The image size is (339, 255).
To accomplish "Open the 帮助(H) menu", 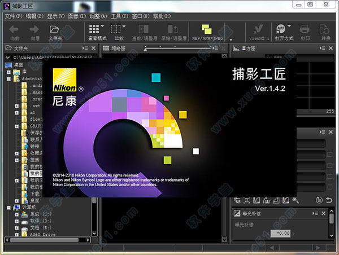I will pyautogui.click(x=162, y=16).
